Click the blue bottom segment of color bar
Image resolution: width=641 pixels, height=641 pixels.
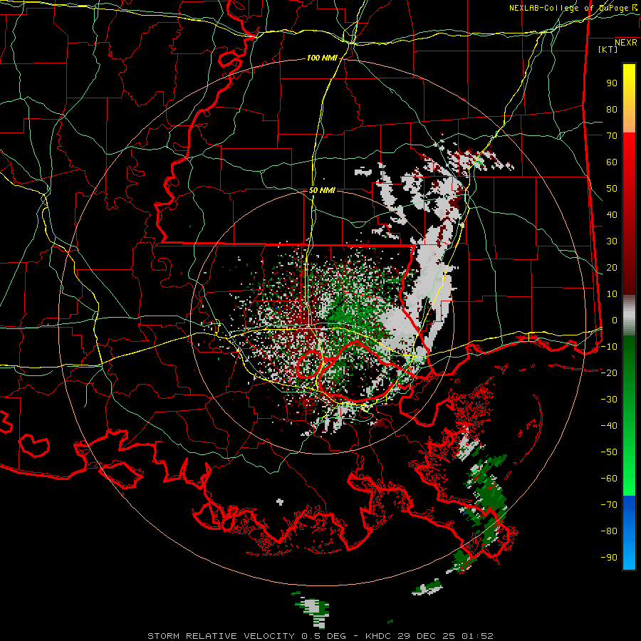pyautogui.click(x=629, y=532)
